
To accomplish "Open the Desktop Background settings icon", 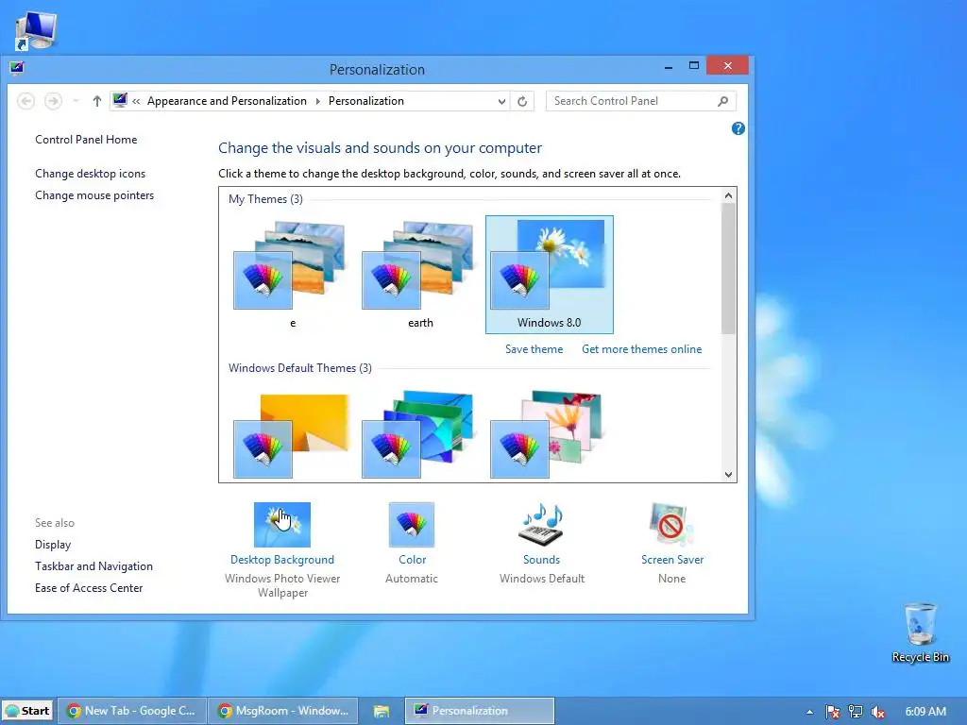I will pyautogui.click(x=281, y=525).
